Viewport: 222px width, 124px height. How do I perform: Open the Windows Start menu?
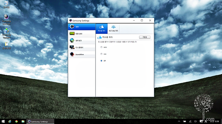click(3, 121)
